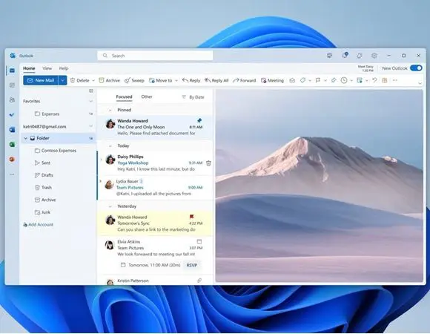Open the Delete dropdown arrow

click(x=93, y=81)
